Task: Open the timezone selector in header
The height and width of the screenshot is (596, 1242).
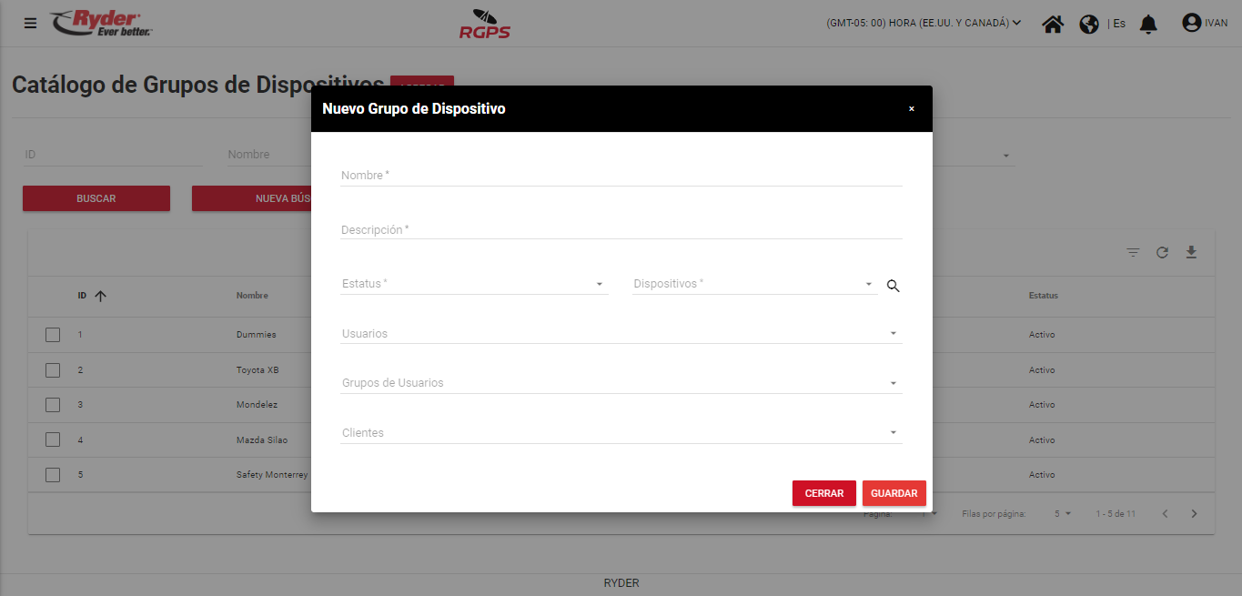Action: tap(924, 24)
